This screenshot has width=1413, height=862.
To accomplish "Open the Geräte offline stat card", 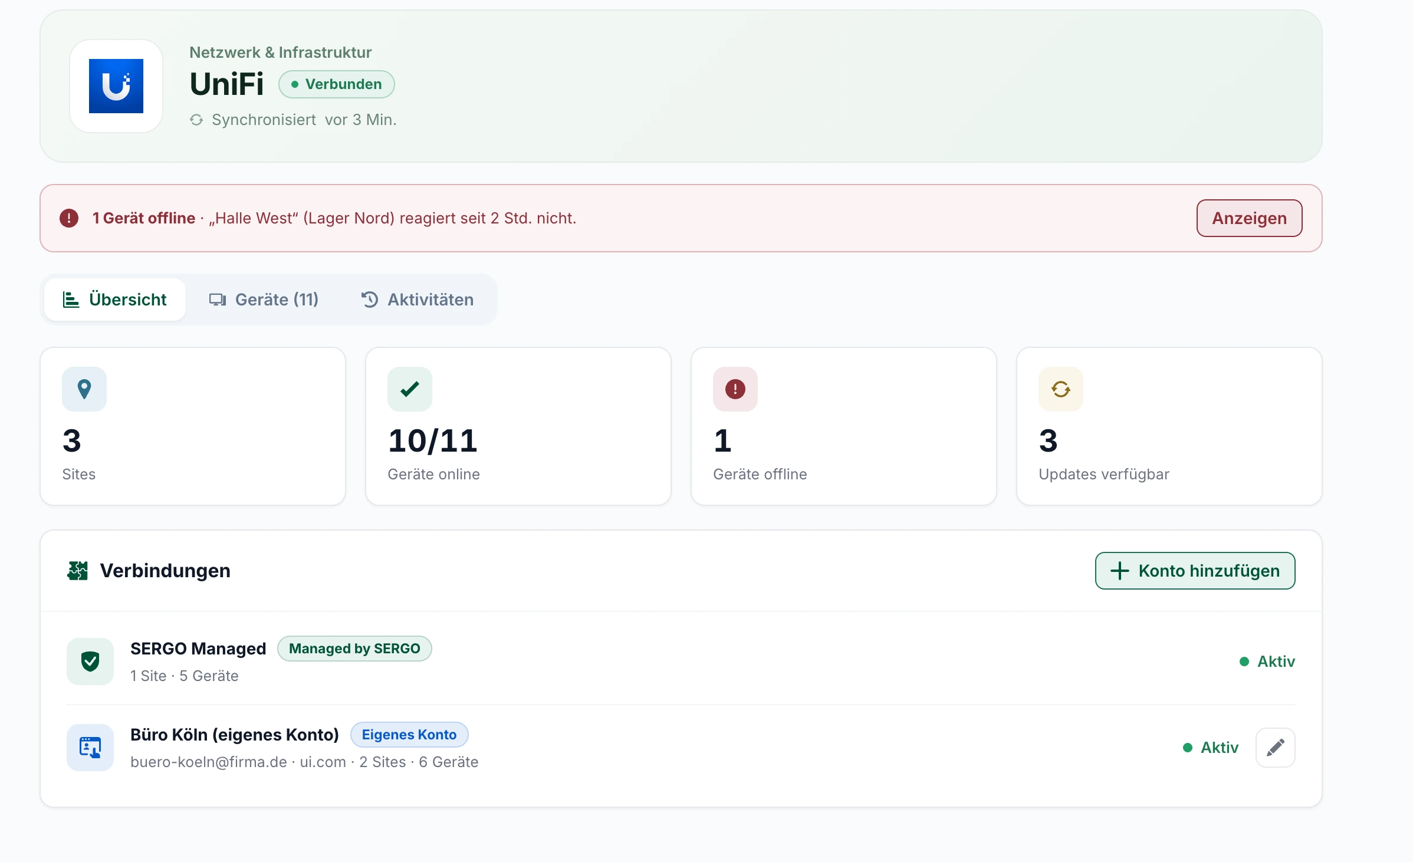I will click(844, 426).
